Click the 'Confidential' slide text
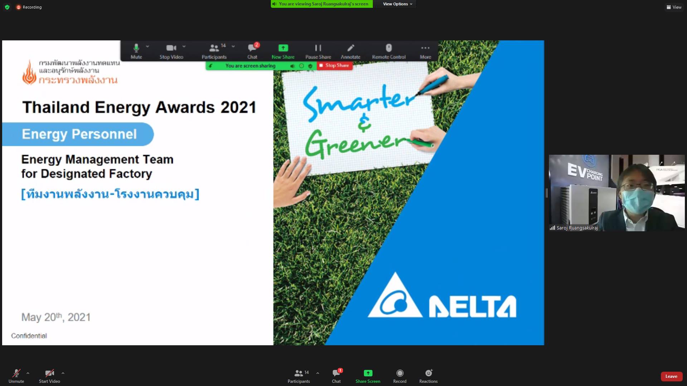The width and height of the screenshot is (687, 386). point(29,336)
